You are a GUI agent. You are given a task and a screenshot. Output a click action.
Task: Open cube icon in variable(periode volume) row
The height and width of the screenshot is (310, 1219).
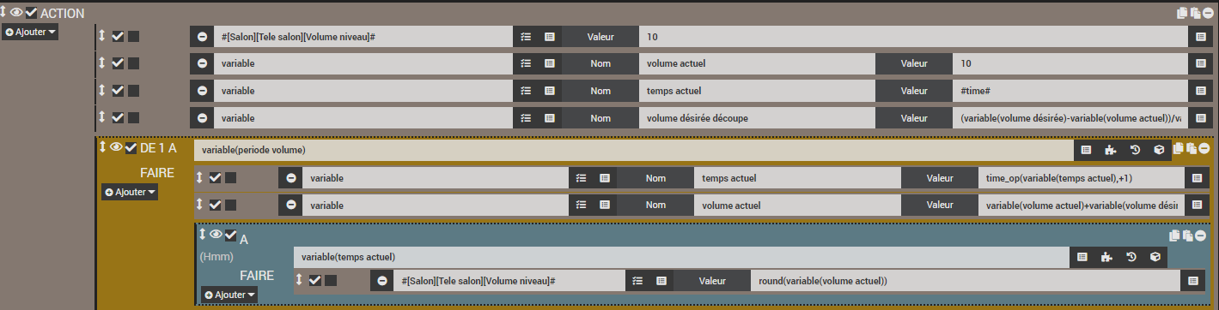(x=1158, y=150)
